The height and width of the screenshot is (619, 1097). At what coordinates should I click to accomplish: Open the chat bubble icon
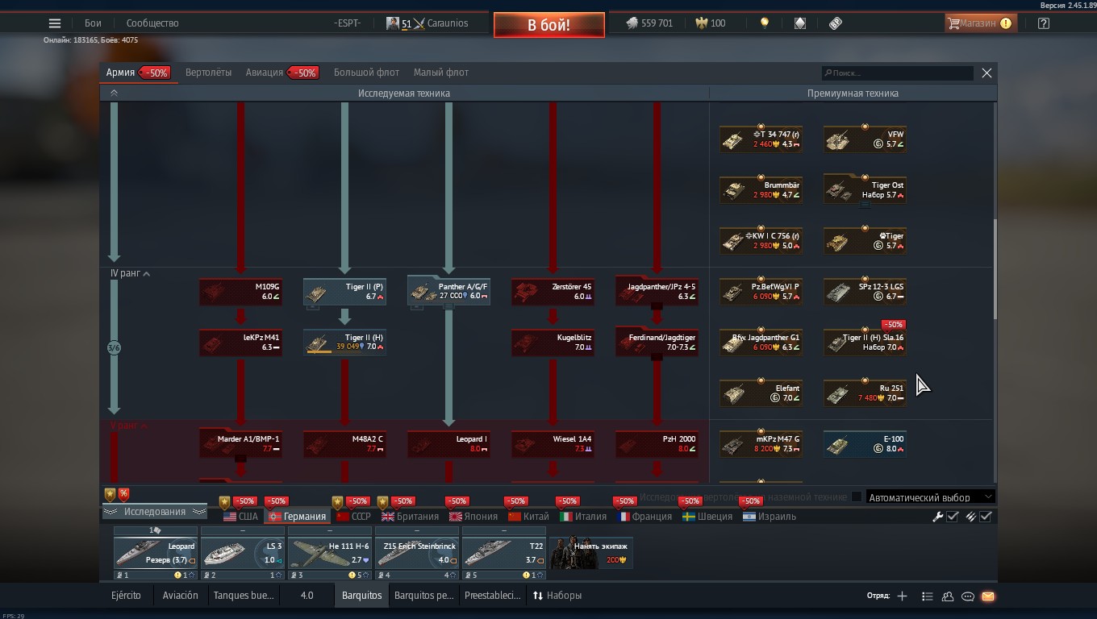tap(968, 596)
